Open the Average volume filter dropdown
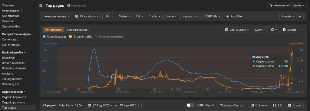This screenshot has height=111, width=310. click(x=57, y=16)
